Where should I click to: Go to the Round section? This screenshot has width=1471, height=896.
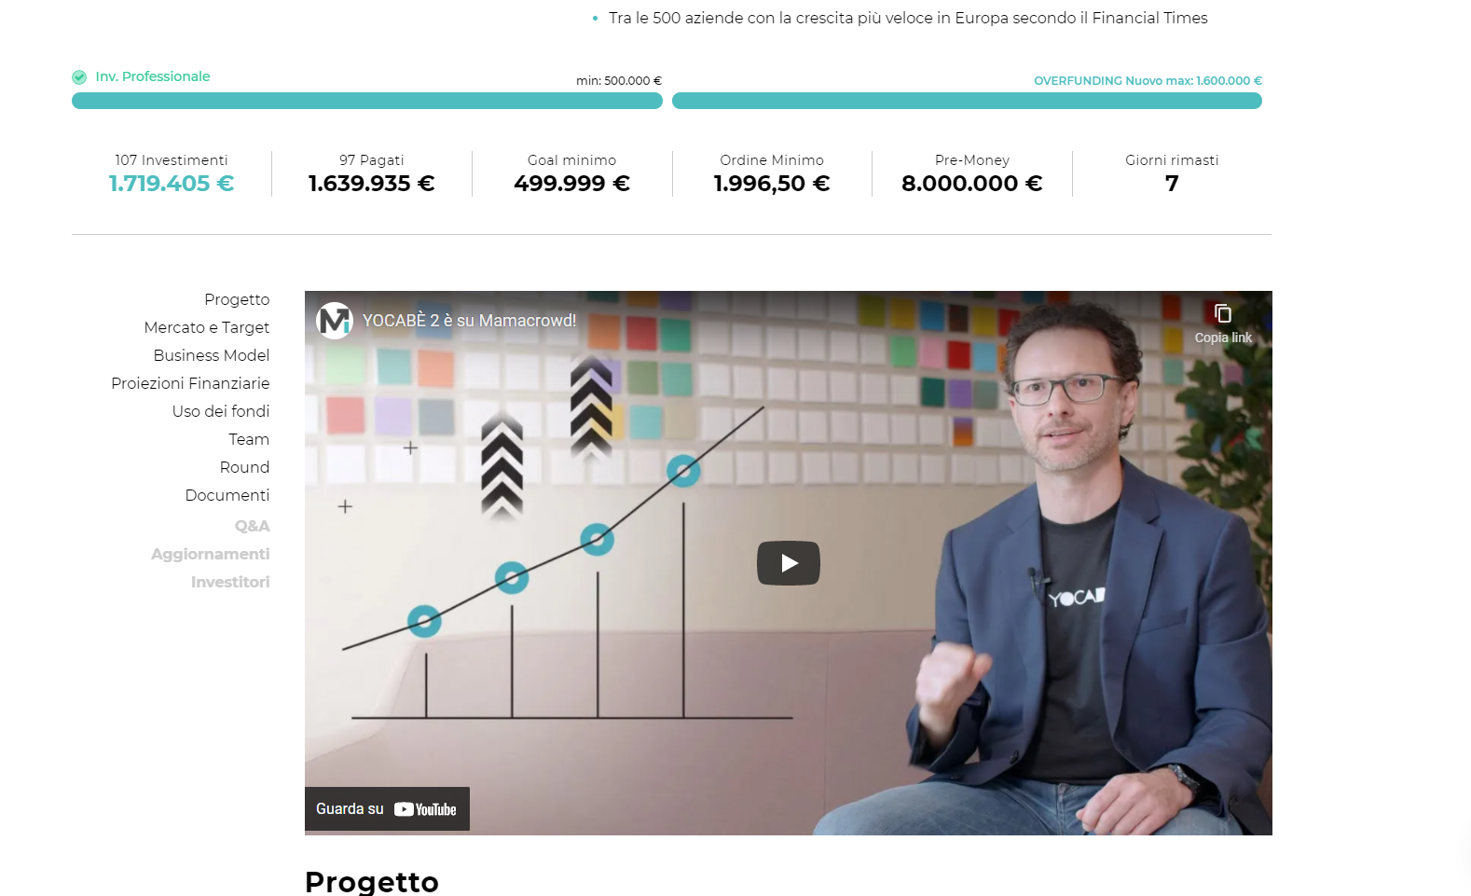click(244, 467)
